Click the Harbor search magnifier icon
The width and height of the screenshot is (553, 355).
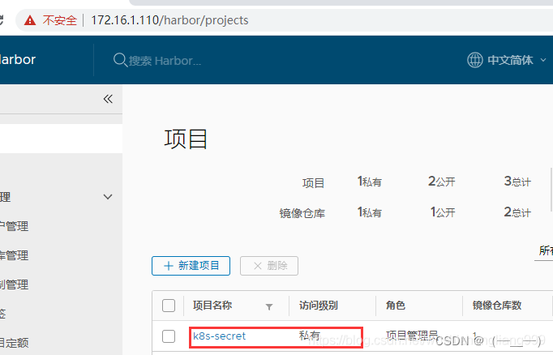coord(120,60)
